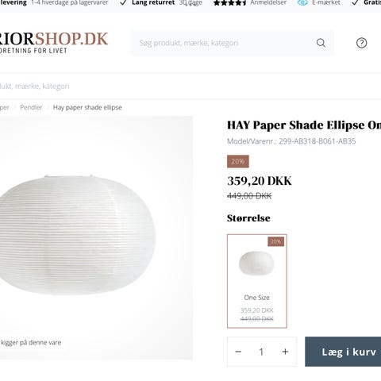Click the Læg i kurv button
Image resolution: width=381 pixels, height=381 pixels.
tap(343, 352)
